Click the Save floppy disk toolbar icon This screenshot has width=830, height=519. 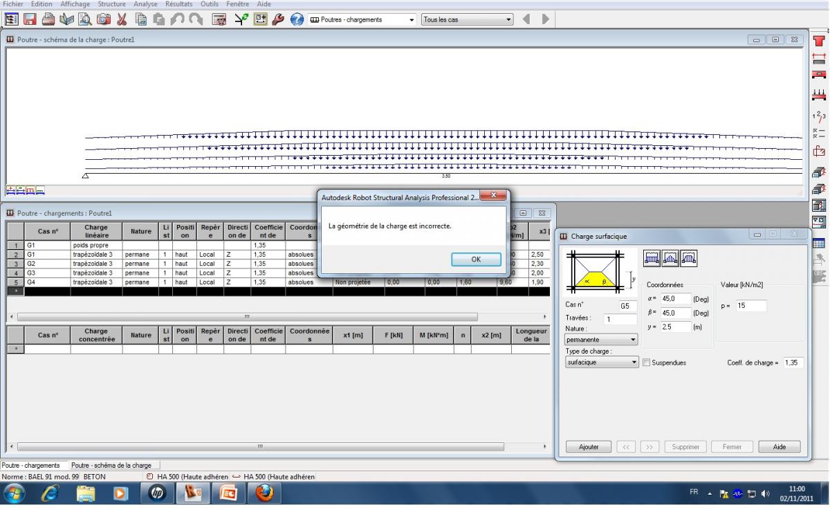coord(30,20)
